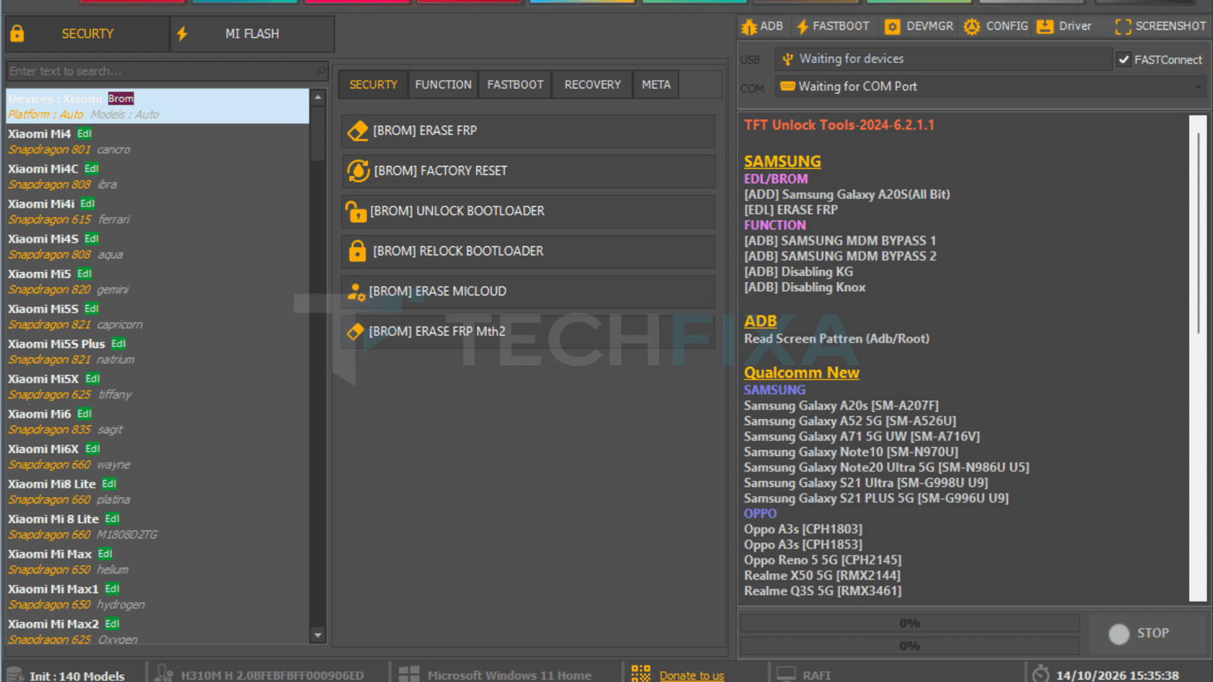The image size is (1213, 682).
Task: Click the Erase FRP Mth2 eraser icon
Action: click(355, 331)
